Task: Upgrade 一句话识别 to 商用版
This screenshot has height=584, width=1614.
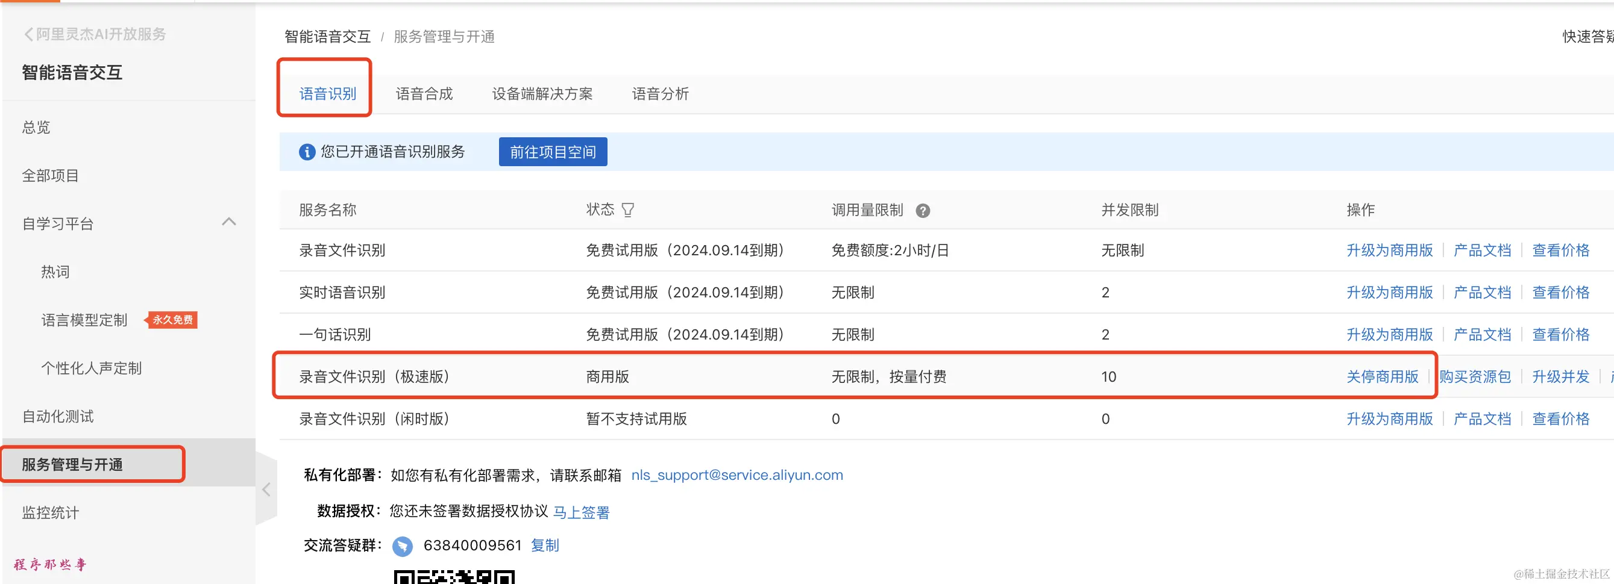Action: (x=1390, y=334)
